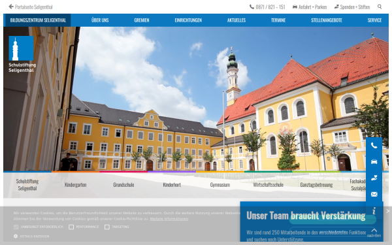Select the Kindergarten tab
The image size is (392, 245).
[76, 185]
